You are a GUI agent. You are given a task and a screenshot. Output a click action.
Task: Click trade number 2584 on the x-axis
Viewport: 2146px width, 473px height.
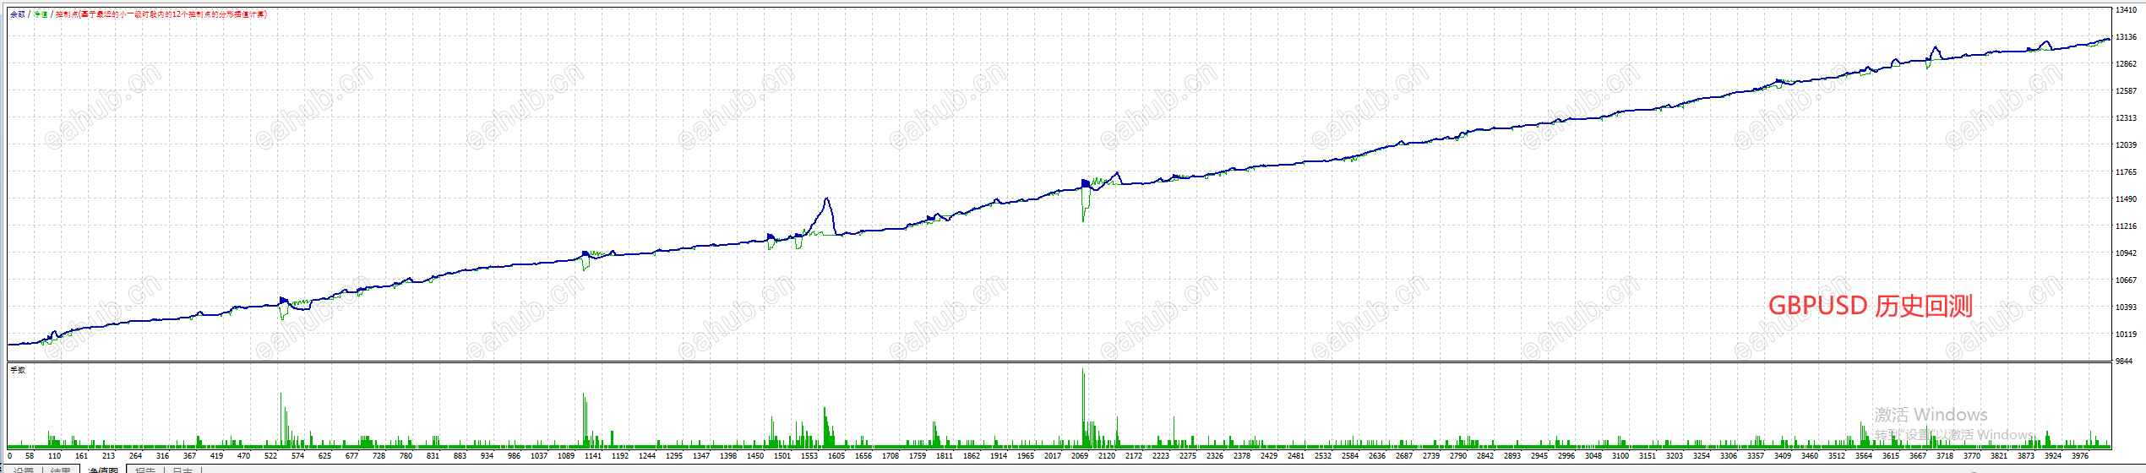pos(1350,456)
